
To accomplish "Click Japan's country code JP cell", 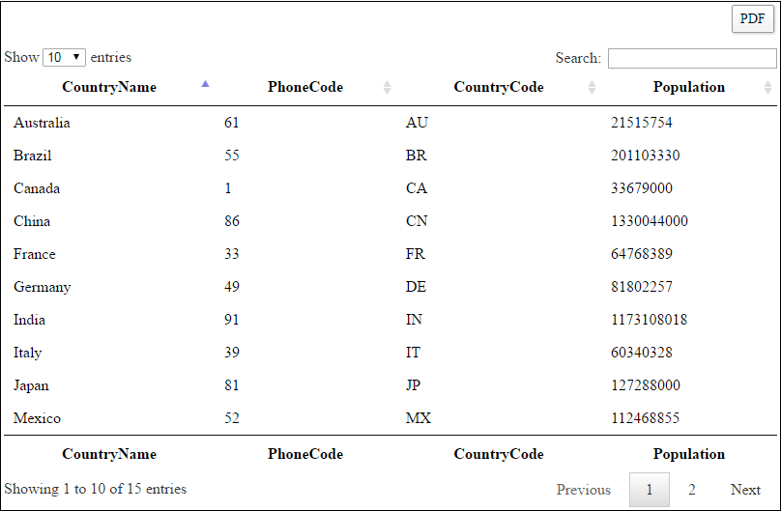I will tap(413, 385).
